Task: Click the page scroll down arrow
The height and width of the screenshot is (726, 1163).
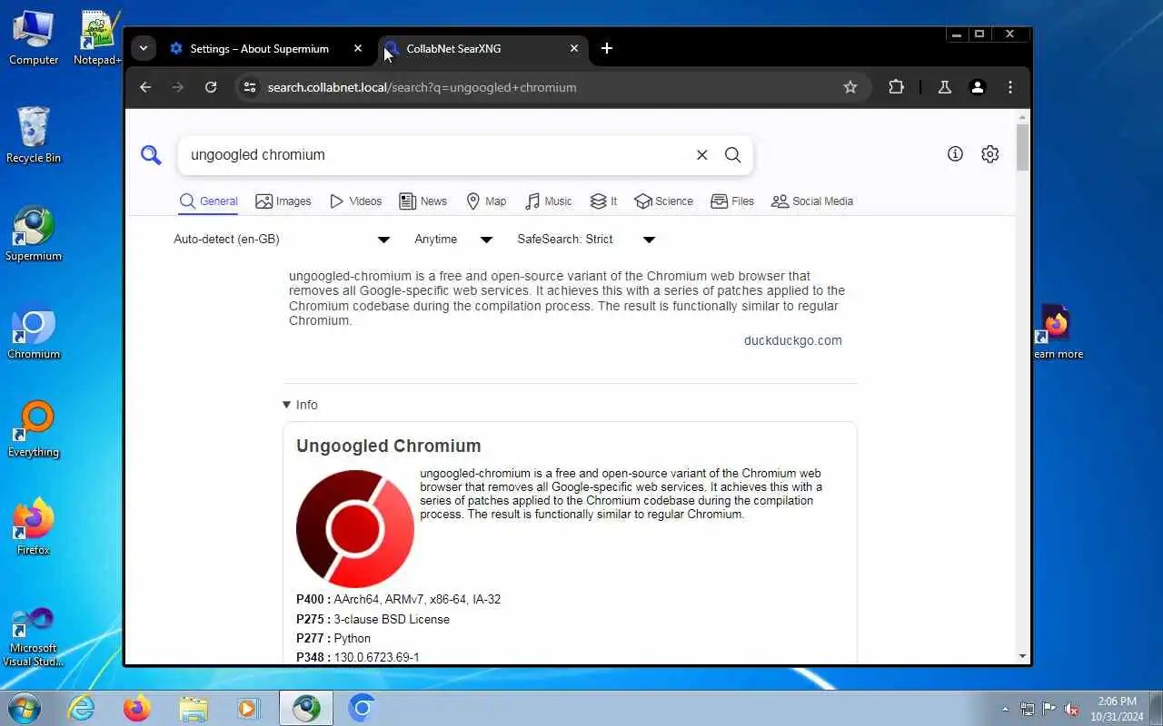Action: pos(1023,656)
